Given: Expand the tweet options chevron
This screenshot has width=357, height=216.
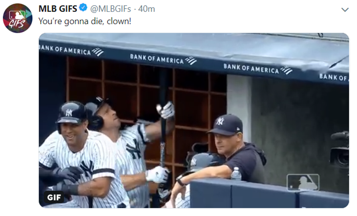Looking at the screenshot, I should (x=345, y=10).
